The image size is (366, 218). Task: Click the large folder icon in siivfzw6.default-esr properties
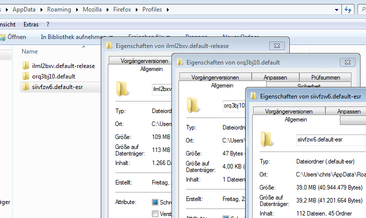pos(266,139)
